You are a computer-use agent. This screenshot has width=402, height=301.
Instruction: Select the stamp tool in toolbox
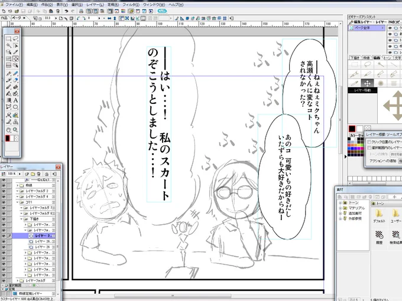click(x=15, y=122)
